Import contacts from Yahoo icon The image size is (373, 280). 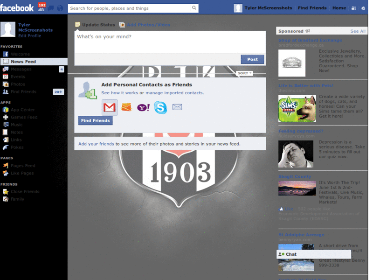tap(143, 107)
